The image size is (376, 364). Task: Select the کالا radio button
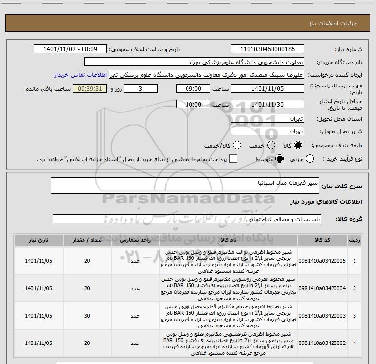(x=298, y=145)
